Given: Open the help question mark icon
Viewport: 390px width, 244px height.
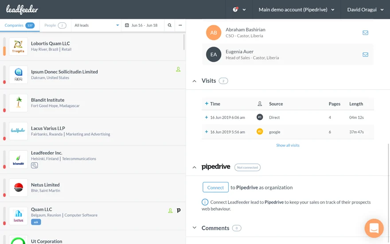Looking at the screenshot, I should pos(235,10).
